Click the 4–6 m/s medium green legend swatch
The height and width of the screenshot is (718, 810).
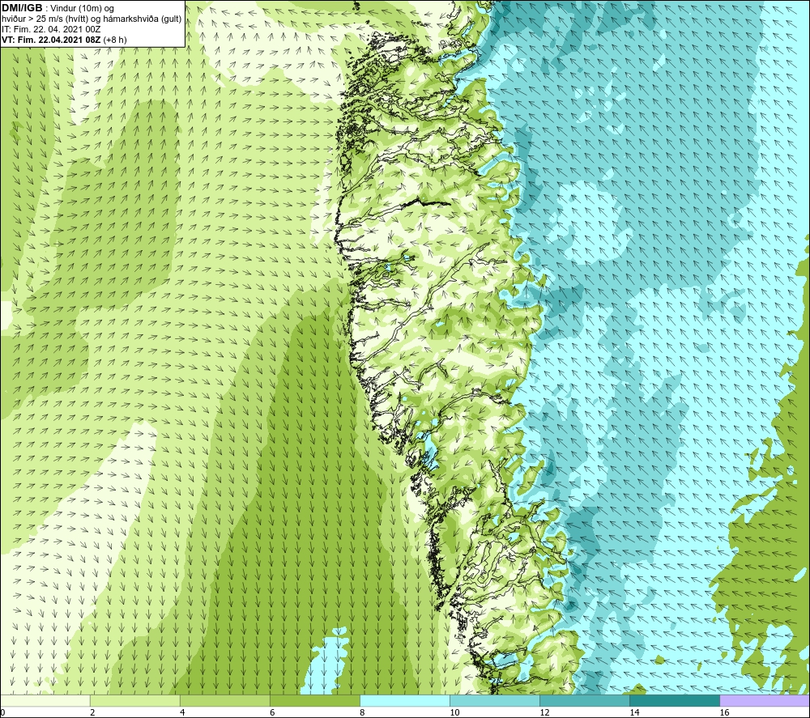pyautogui.click(x=225, y=700)
